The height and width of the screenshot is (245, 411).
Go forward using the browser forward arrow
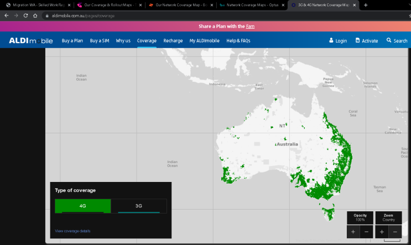pyautogui.click(x=16, y=15)
